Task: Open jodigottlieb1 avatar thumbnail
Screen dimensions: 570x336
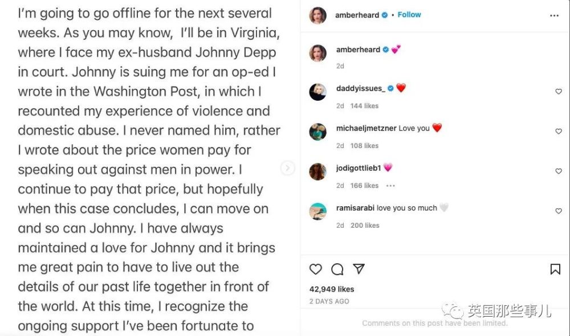Action: coord(317,171)
